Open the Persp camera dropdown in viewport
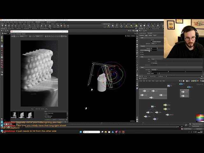Image resolution: width=204 pixels, height=153 pixels. pos(128,36)
